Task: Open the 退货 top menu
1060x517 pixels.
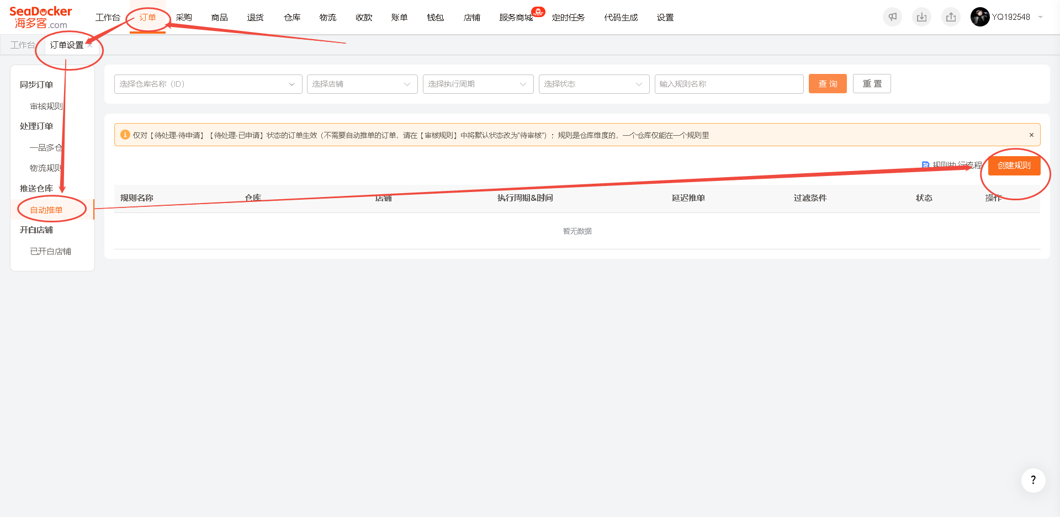Action: (x=256, y=18)
